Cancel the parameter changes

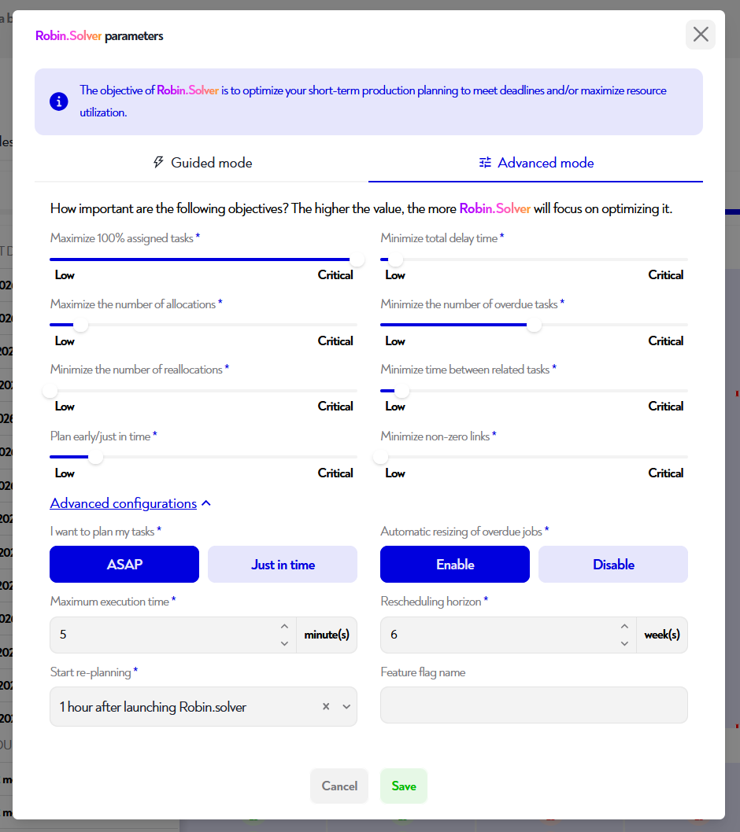pos(339,786)
